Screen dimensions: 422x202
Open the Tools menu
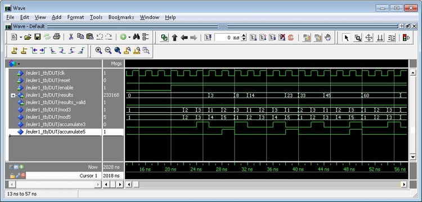coord(96,17)
